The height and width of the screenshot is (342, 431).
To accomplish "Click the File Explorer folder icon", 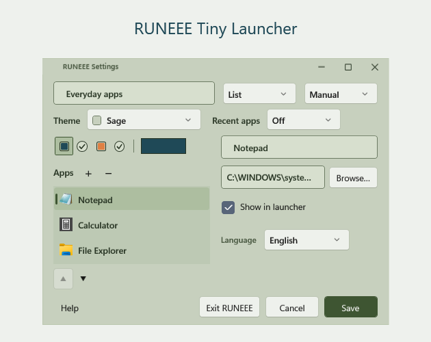I will (x=66, y=250).
